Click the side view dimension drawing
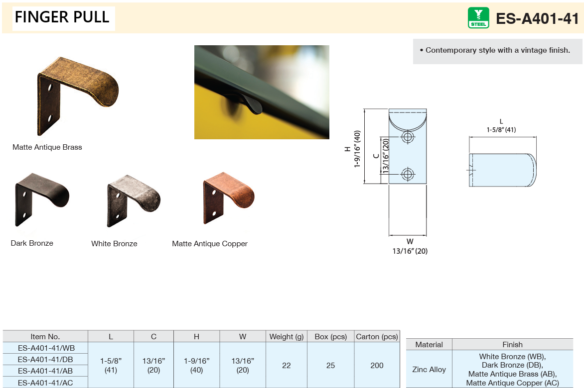This screenshot has height=388, width=584. (x=502, y=170)
